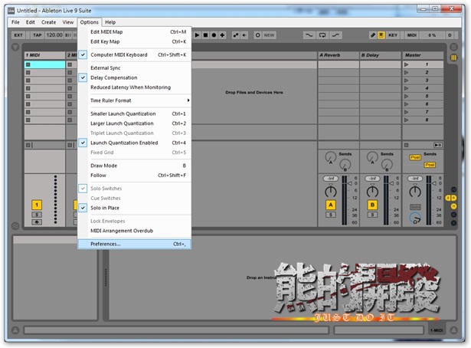Viewport: 471px width, 348px height.
Task: Toggle Draw Mode pencil icon
Action: (373, 35)
